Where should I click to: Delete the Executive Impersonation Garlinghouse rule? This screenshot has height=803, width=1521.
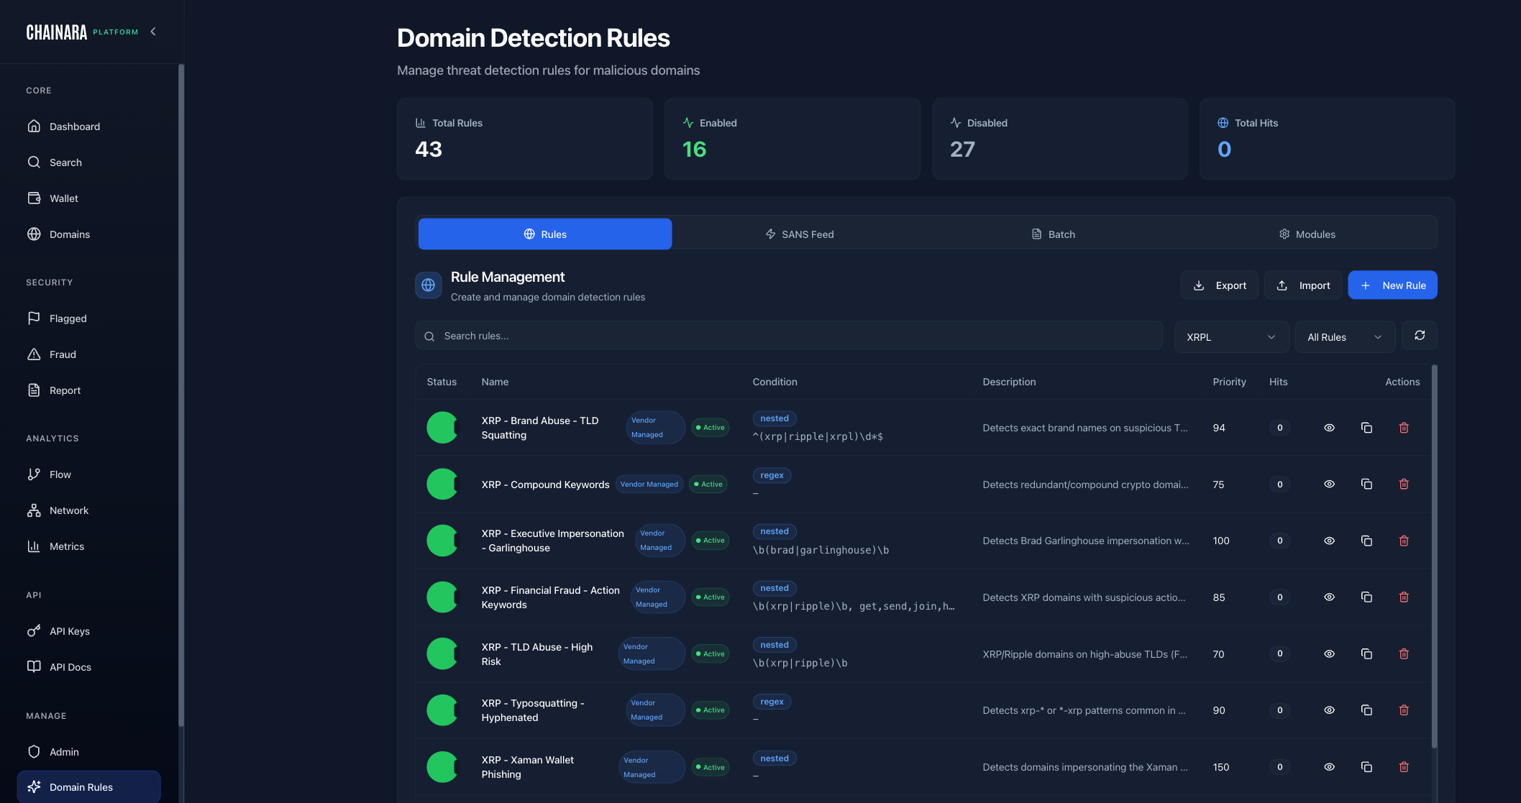tap(1404, 541)
